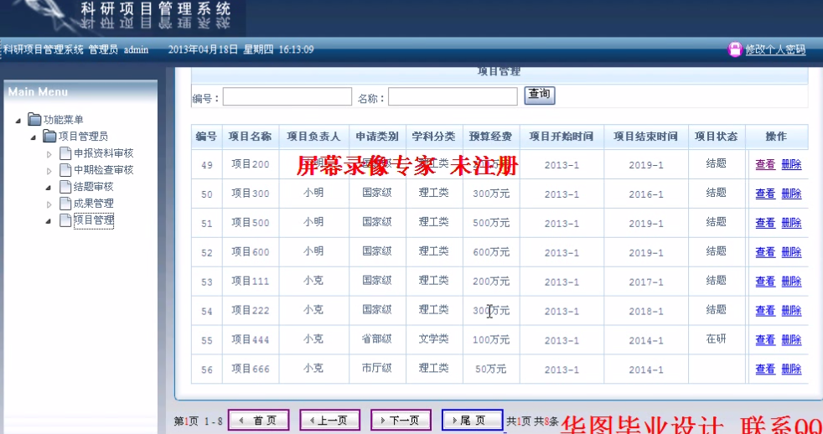The image size is (823, 434).
Task: Click 查看 for project 项目300
Action: 764,194
